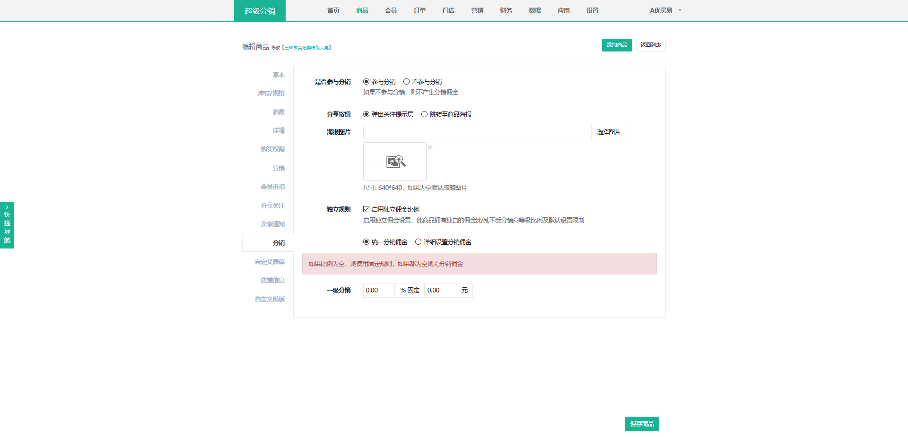Switch to the 库存/规格 side tab

point(271,94)
